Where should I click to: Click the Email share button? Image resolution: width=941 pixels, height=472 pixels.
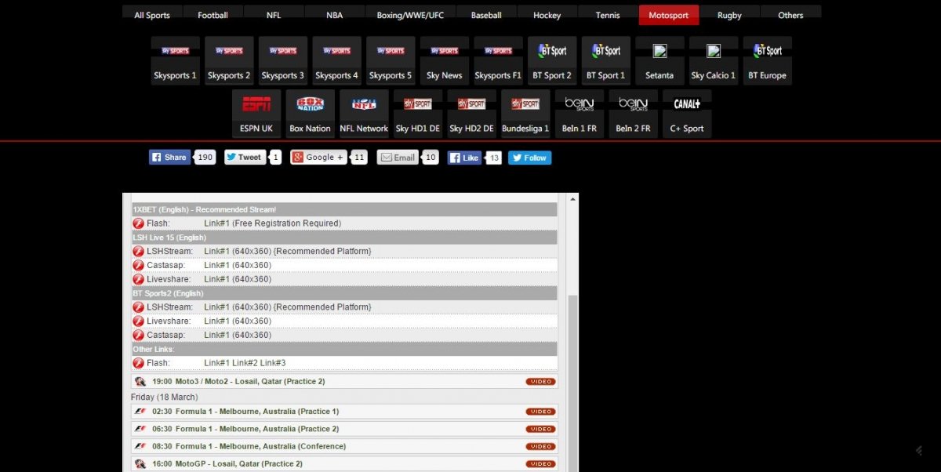pos(398,158)
